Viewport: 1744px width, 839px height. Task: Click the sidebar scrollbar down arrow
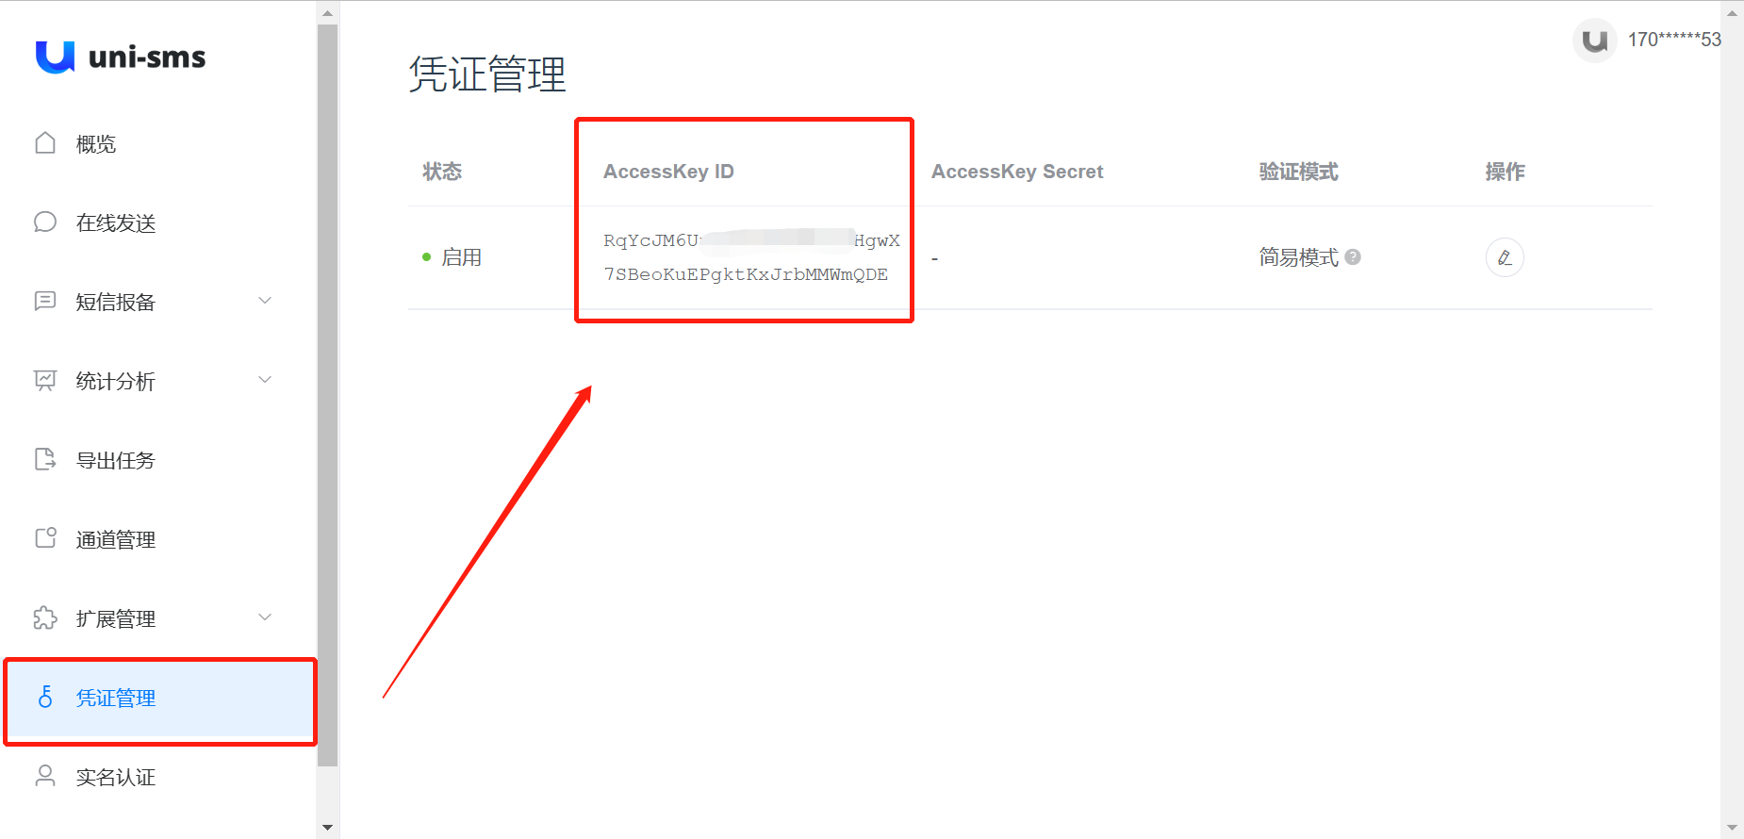(327, 828)
